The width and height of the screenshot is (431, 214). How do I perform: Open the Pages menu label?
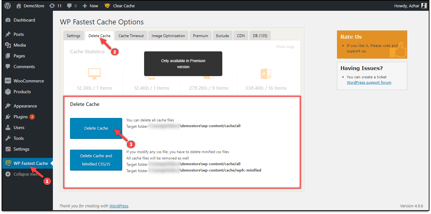click(x=19, y=56)
